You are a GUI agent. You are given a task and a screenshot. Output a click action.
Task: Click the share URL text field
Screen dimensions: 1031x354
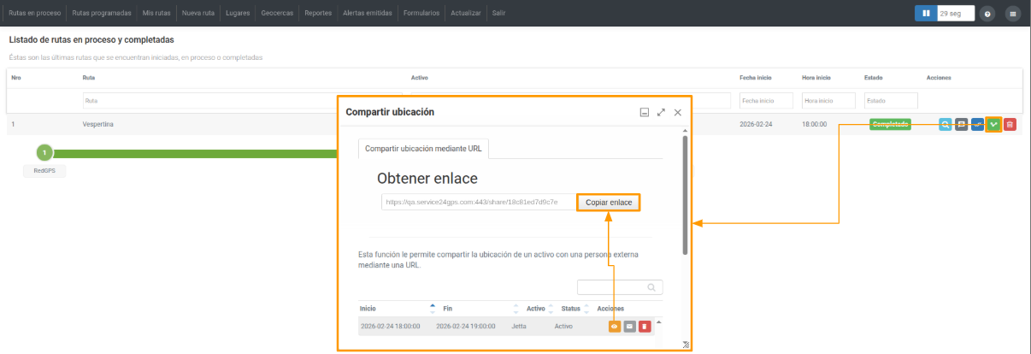479,202
